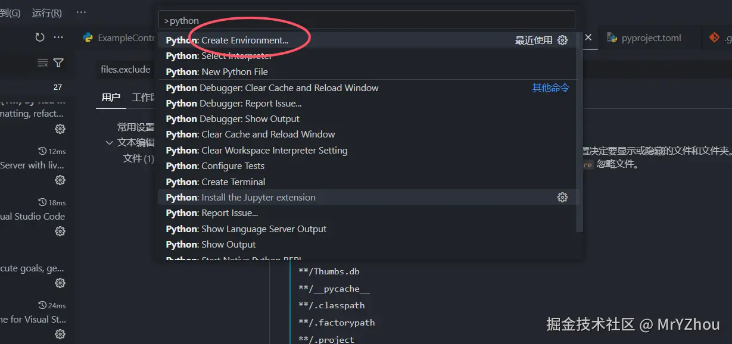The image size is (732, 344).
Task: Select the 工作区 settings tab
Action: pos(144,97)
